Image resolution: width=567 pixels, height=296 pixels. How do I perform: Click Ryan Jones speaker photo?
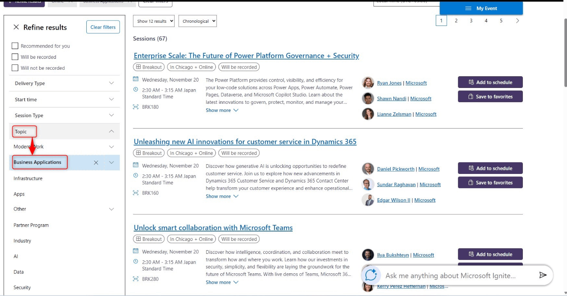click(x=368, y=83)
